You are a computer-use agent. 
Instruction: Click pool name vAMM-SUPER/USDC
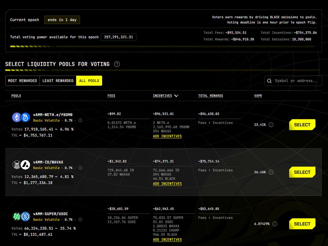[x=51, y=214]
